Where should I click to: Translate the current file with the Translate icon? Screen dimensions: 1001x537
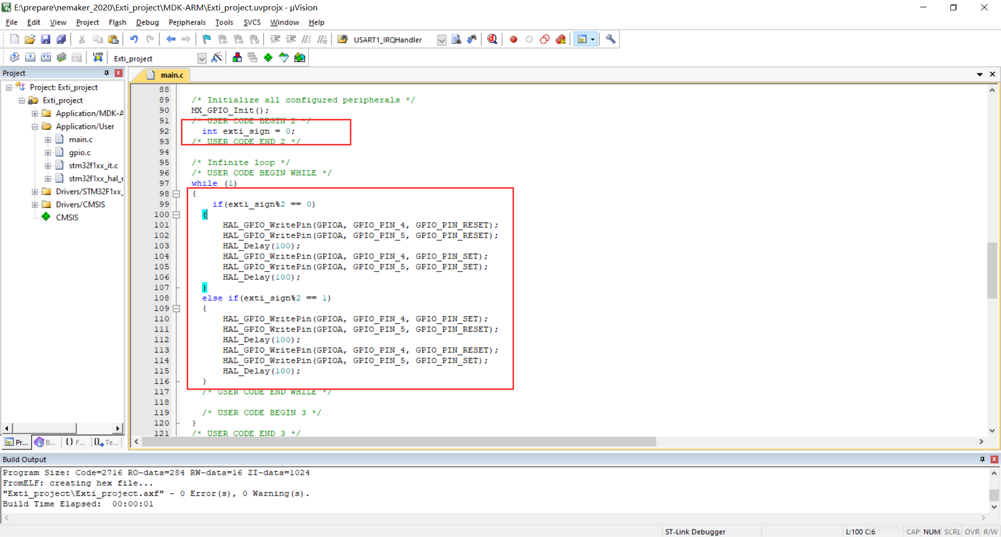(15, 57)
